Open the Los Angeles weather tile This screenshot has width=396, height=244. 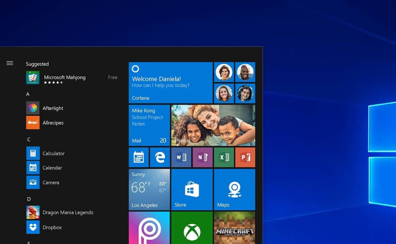(x=149, y=189)
